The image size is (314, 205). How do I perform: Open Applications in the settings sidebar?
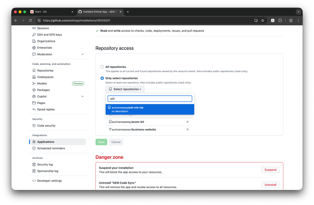(46, 142)
